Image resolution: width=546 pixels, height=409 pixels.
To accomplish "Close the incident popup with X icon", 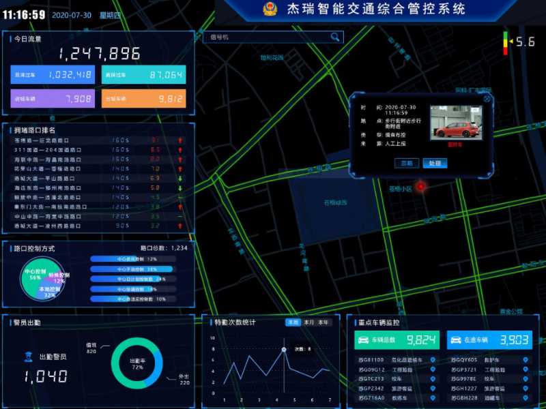I will tap(487, 99).
